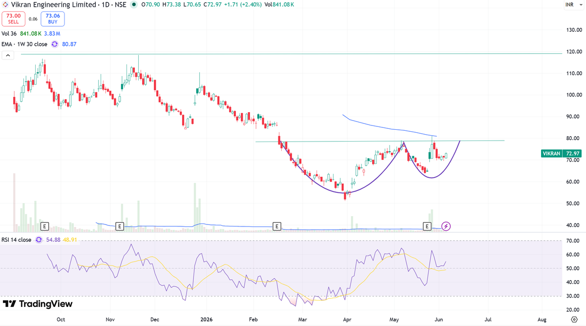Click the 1D interval in the title

click(x=105, y=5)
